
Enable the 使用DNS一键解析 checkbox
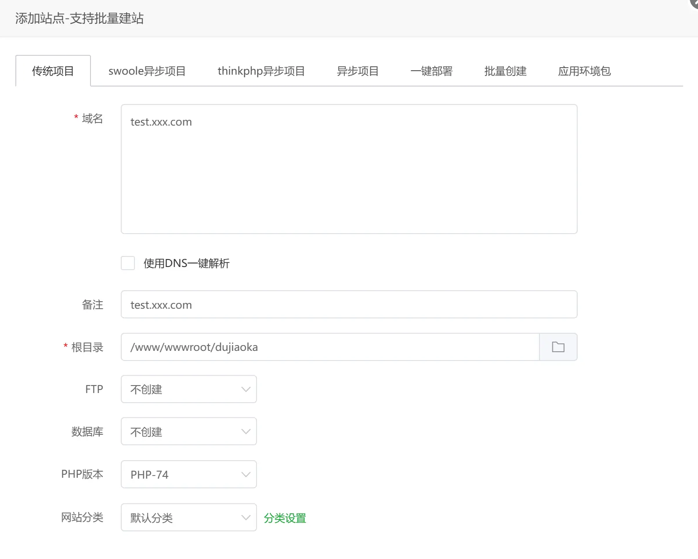tap(128, 263)
